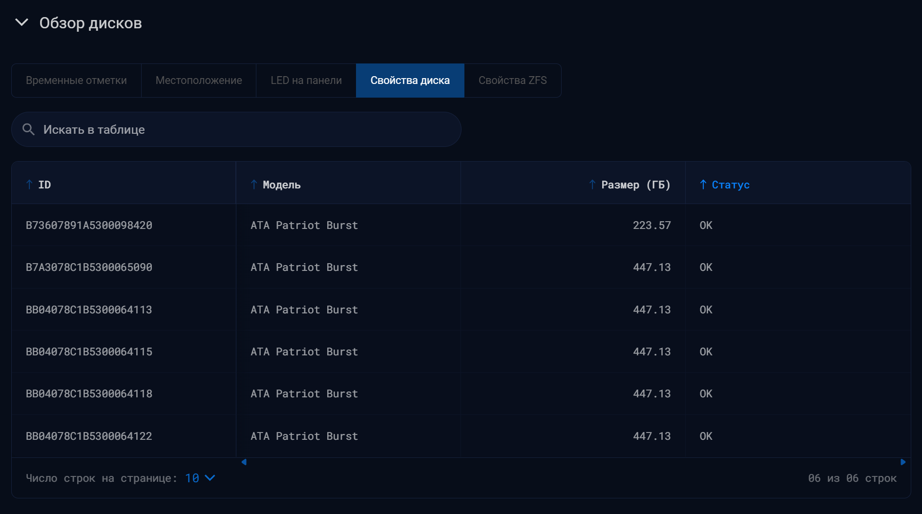This screenshot has height=514, width=922.
Task: Click the left horizontal scroll arrow
Action: (244, 462)
